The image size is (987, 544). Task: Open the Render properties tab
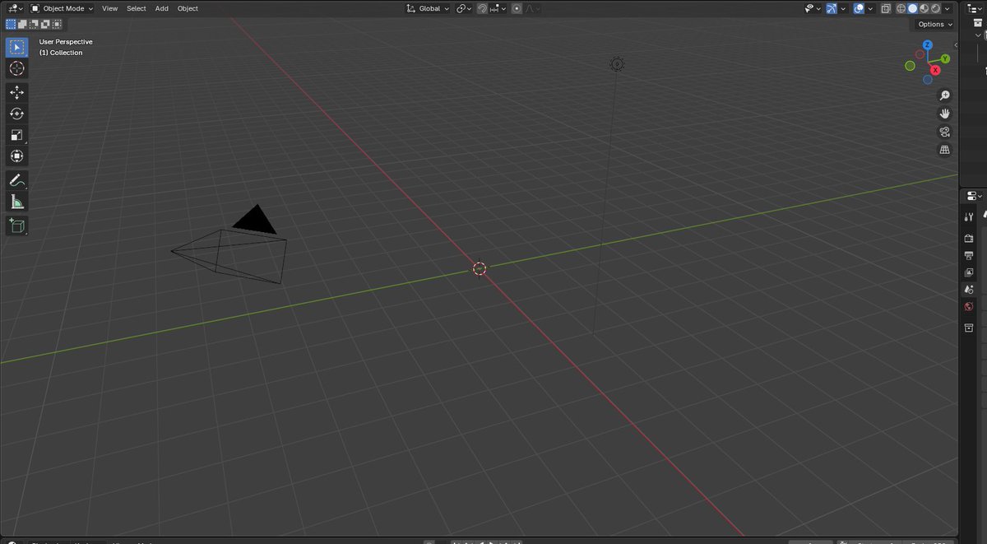pos(969,238)
